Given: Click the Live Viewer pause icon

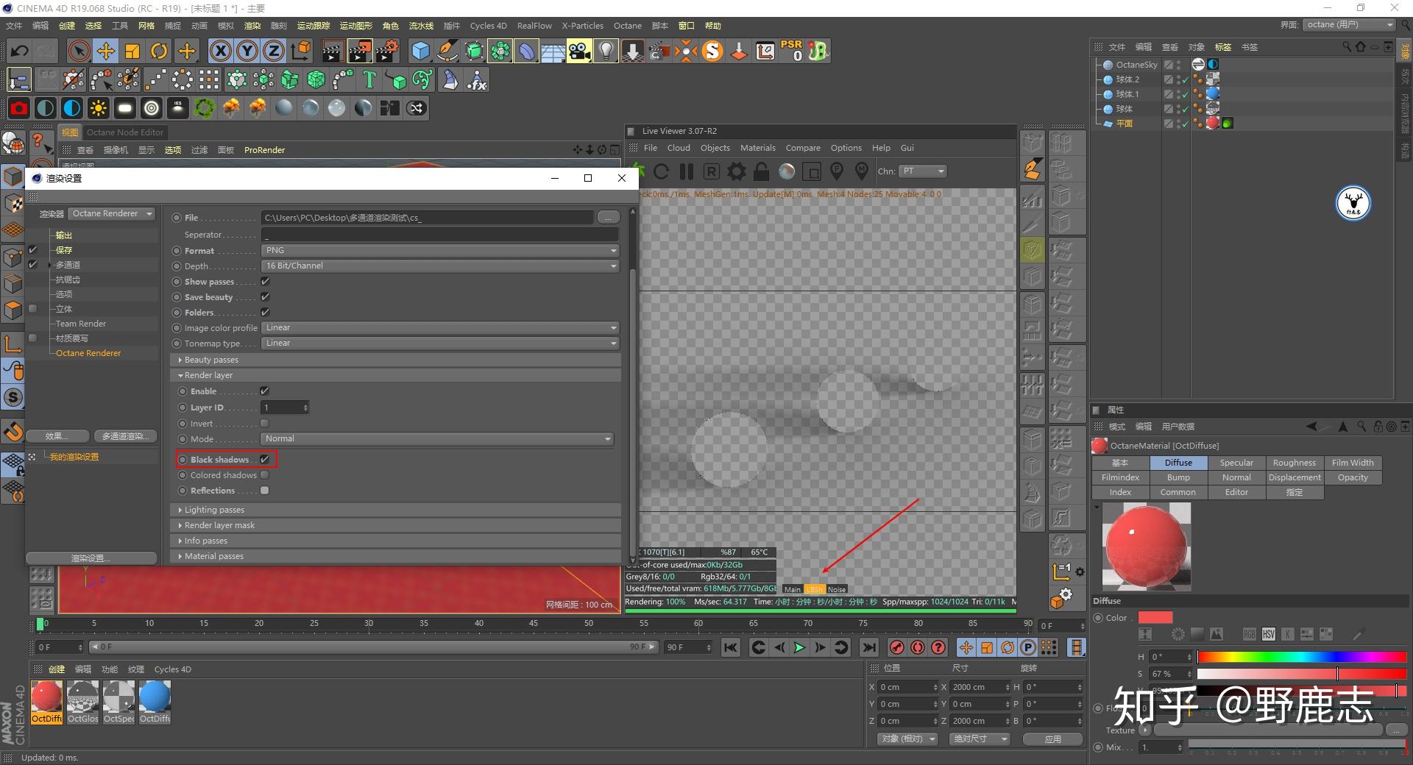Looking at the screenshot, I should 687,172.
